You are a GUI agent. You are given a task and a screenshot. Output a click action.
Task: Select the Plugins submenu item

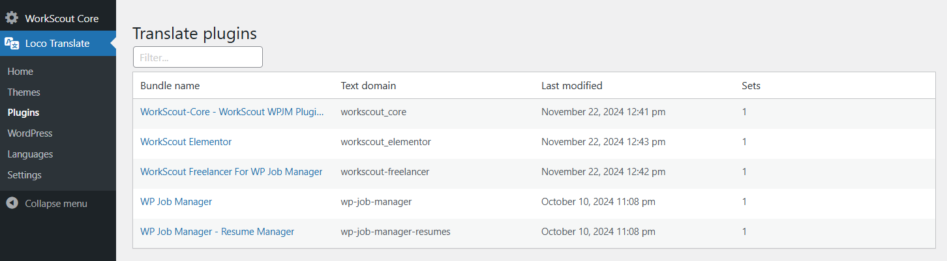(23, 113)
